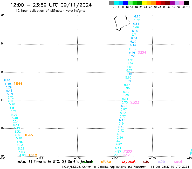Click the wave height value 5.62
Screen dimensions: 192x169
point(121,131)
